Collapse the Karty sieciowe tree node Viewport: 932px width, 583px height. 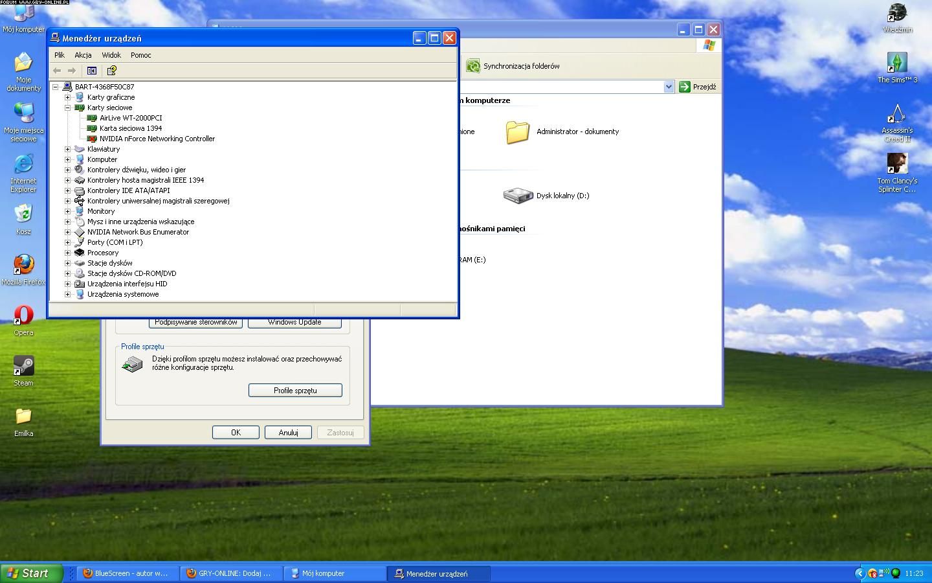point(67,108)
